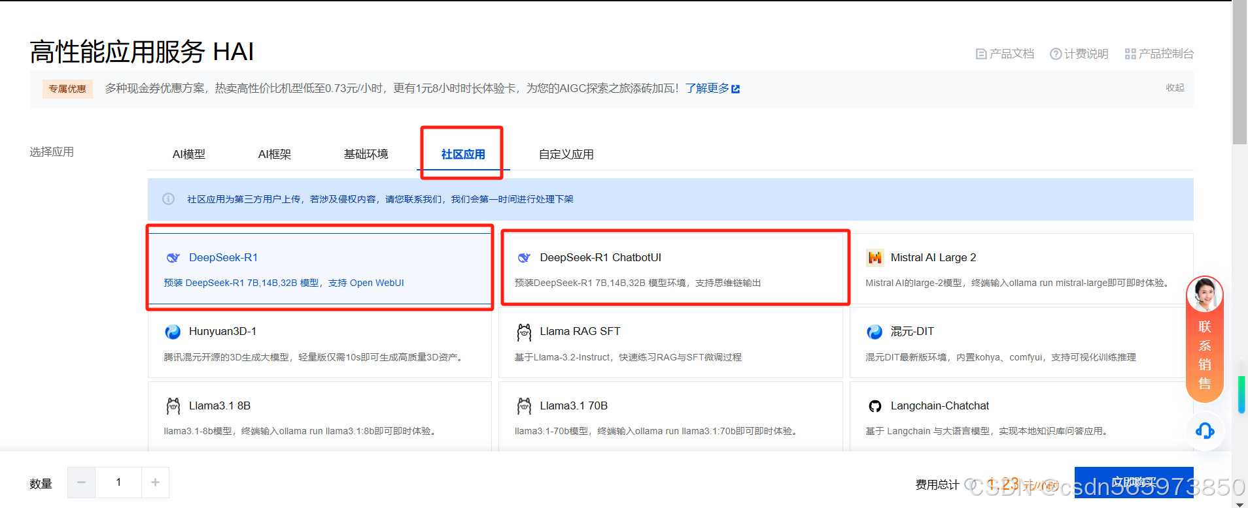Select the DeepSeek-R1 application card

coord(320,268)
